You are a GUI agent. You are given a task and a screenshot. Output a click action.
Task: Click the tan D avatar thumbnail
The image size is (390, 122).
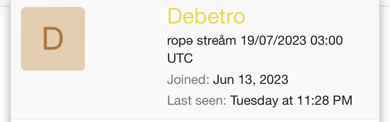click(53, 39)
